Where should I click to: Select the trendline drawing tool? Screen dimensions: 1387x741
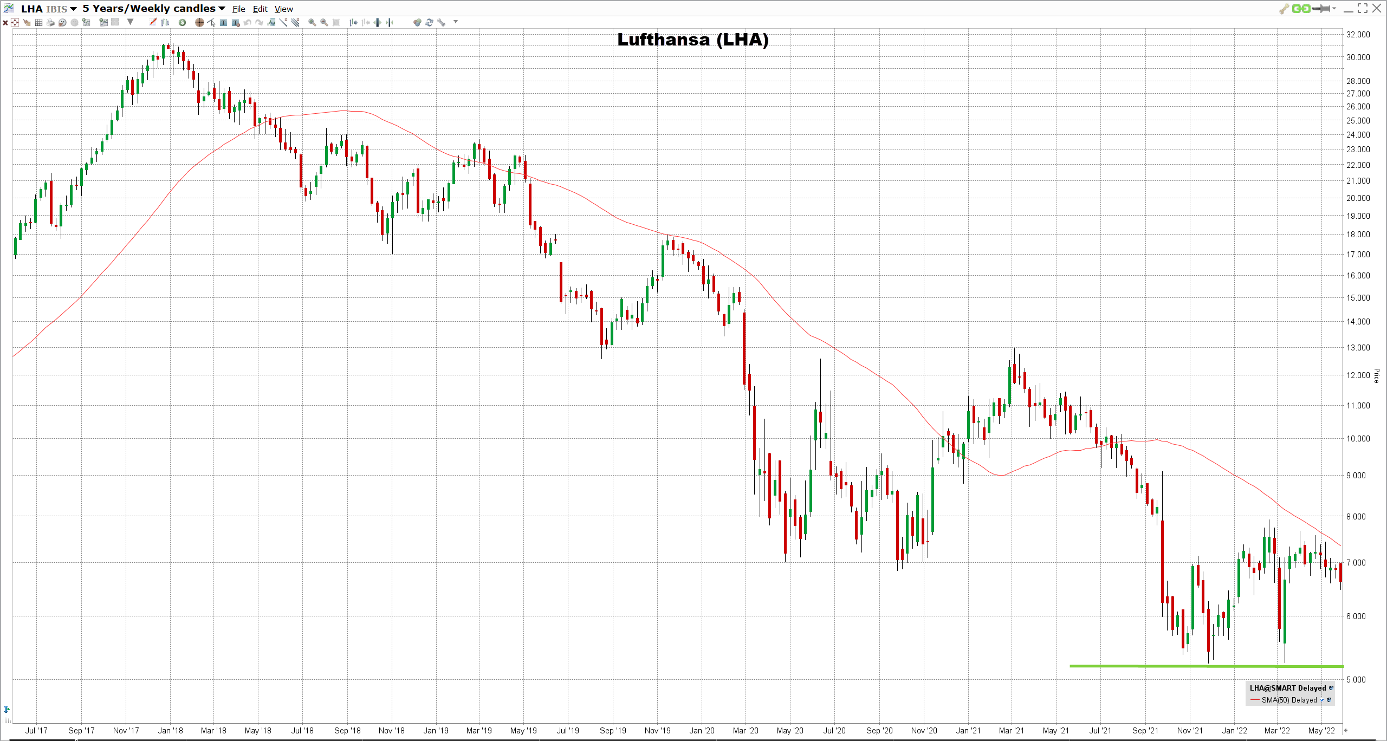point(283,22)
